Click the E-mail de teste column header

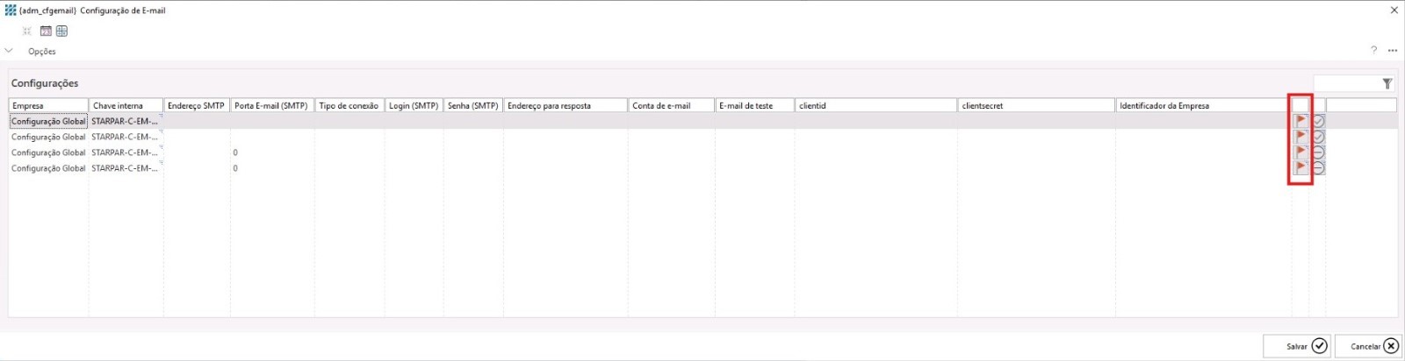755,105
